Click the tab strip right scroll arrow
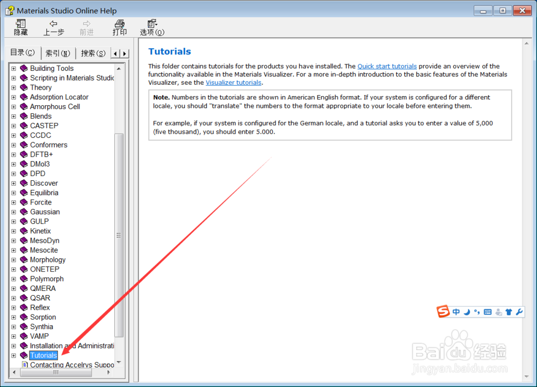 point(125,54)
